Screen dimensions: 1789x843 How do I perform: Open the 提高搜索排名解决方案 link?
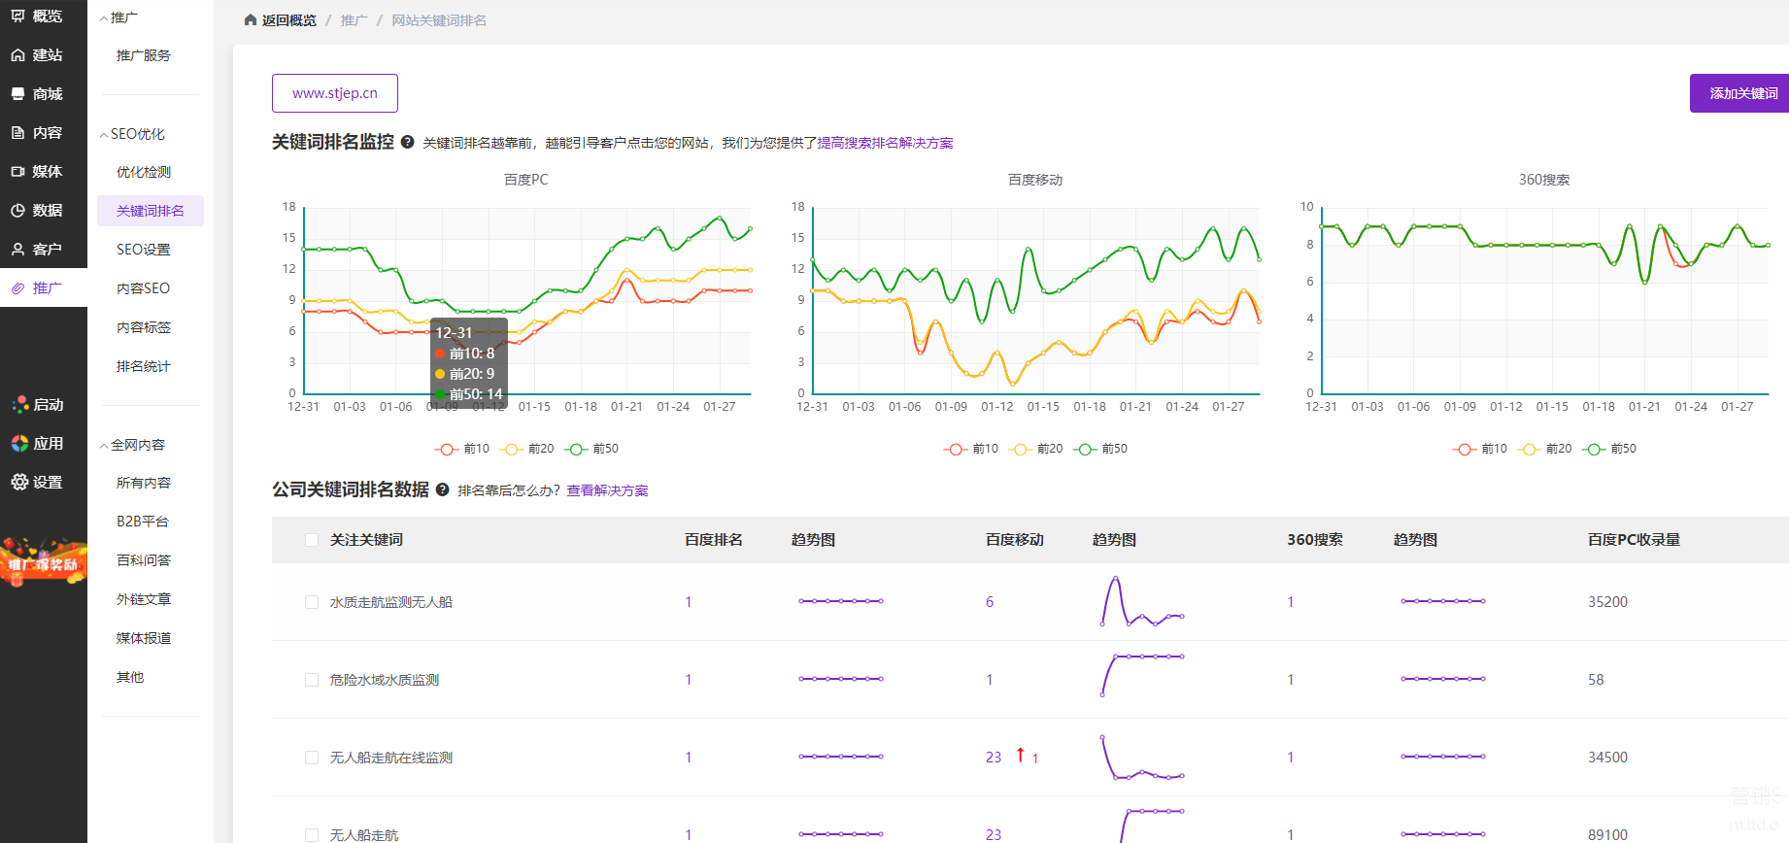tap(885, 143)
